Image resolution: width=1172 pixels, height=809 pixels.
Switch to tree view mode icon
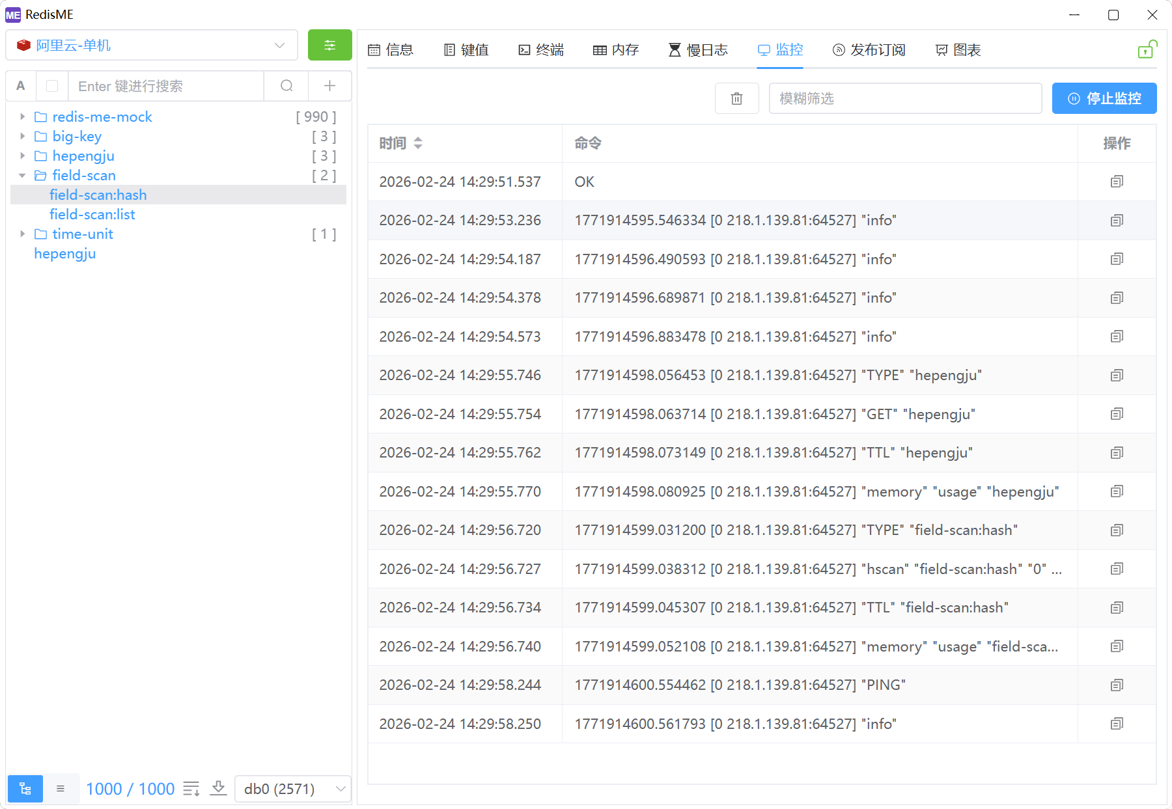point(25,789)
